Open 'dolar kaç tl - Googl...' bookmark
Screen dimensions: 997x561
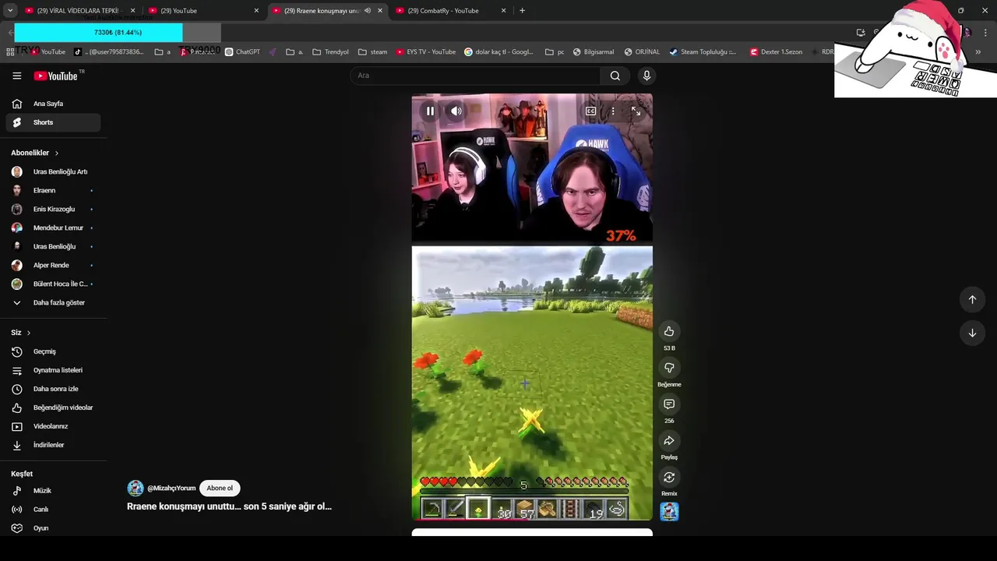click(498, 52)
